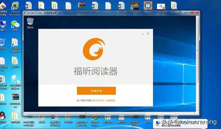Image resolution: width=221 pixels, height=129 pixels.
Task: Select the Computer desktop icon
Action: click(x=3, y=26)
